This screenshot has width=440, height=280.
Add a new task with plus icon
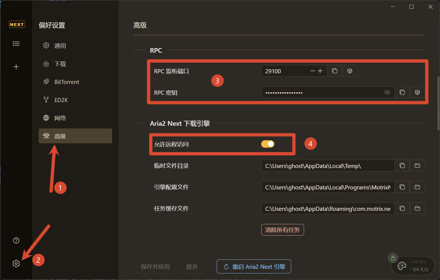[x=16, y=67]
